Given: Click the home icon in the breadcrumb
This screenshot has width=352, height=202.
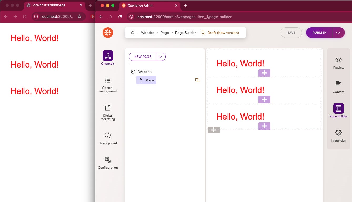Looking at the screenshot, I should pyautogui.click(x=133, y=33).
